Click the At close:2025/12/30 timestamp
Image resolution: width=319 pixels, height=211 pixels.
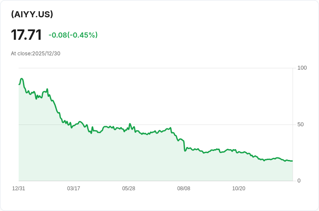(36, 54)
